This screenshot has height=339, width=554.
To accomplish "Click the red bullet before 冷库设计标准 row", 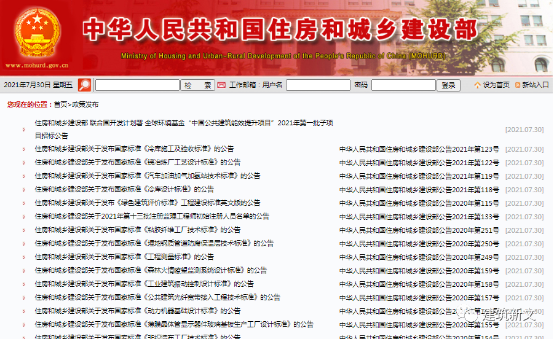I will coord(24,190).
